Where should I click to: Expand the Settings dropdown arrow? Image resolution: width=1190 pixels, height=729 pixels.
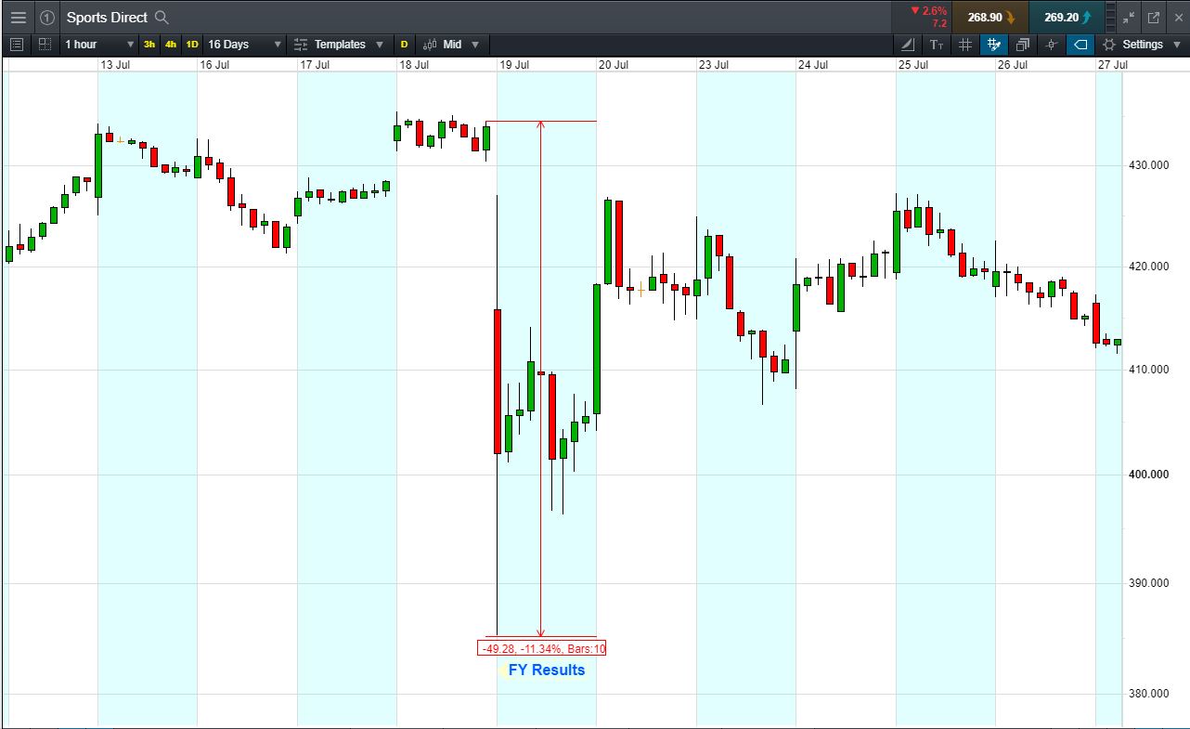pos(1177,45)
